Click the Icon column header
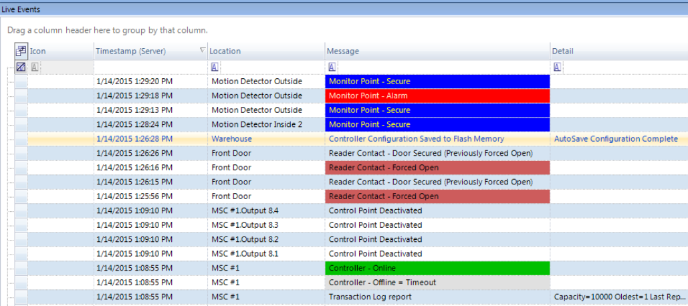This screenshot has width=688, height=306. pos(38,51)
